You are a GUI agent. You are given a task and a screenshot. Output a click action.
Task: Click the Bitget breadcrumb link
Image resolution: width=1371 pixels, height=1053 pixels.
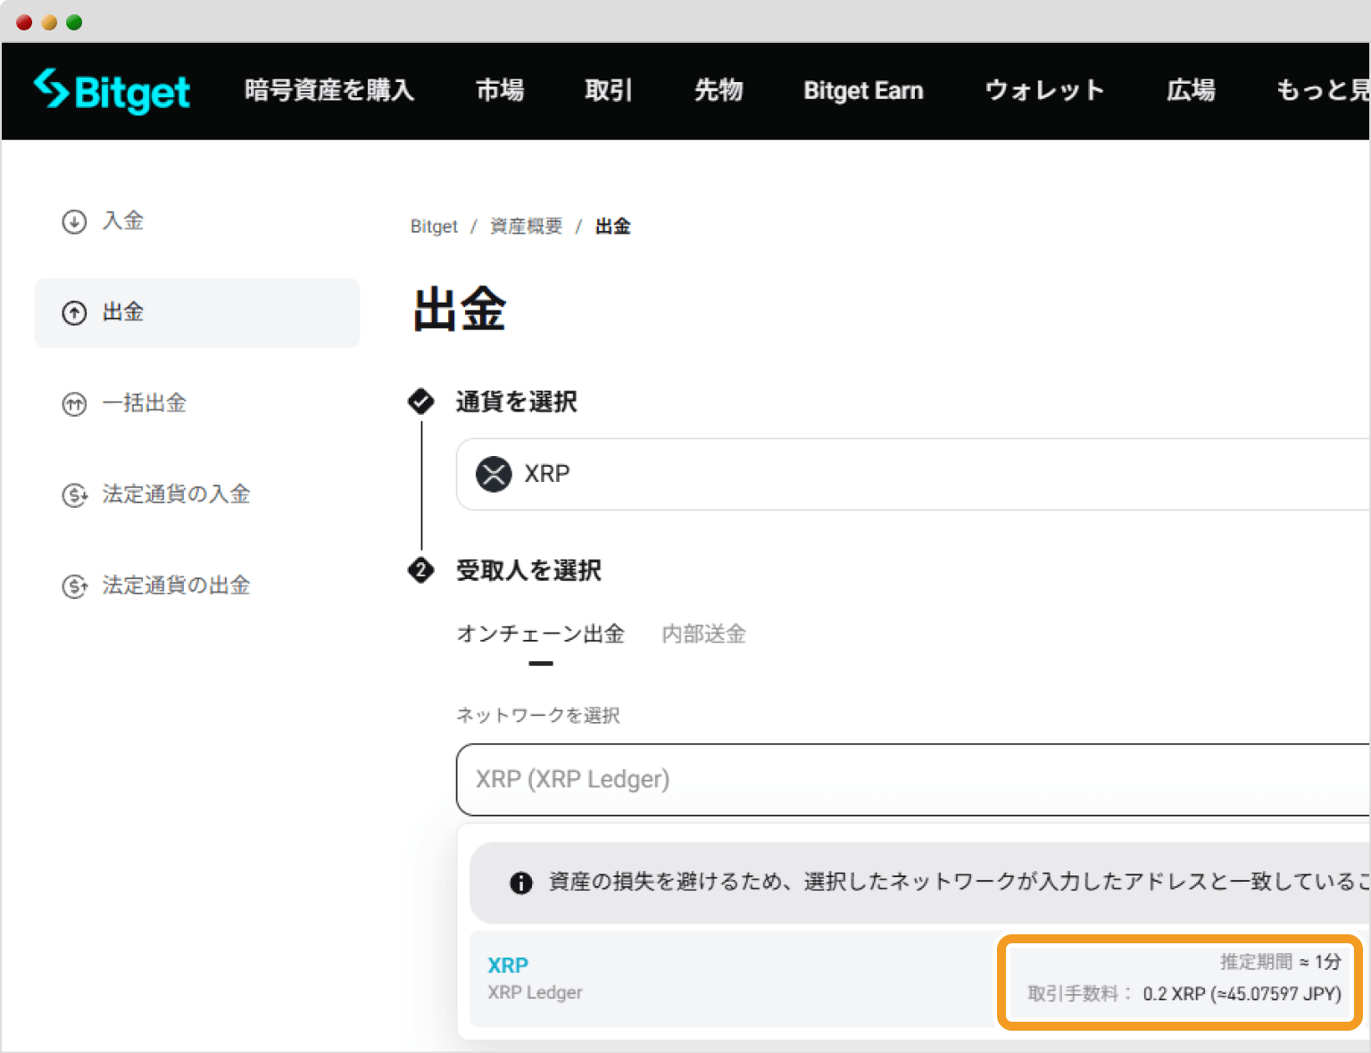tap(433, 226)
